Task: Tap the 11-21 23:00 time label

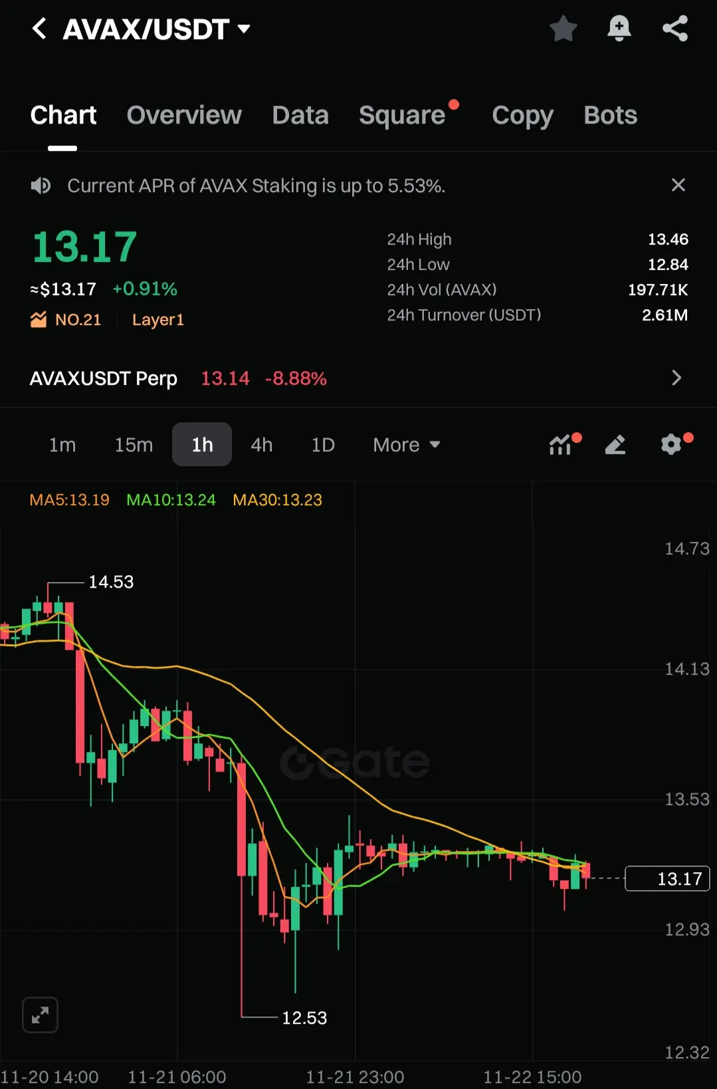Action: tap(355, 1077)
